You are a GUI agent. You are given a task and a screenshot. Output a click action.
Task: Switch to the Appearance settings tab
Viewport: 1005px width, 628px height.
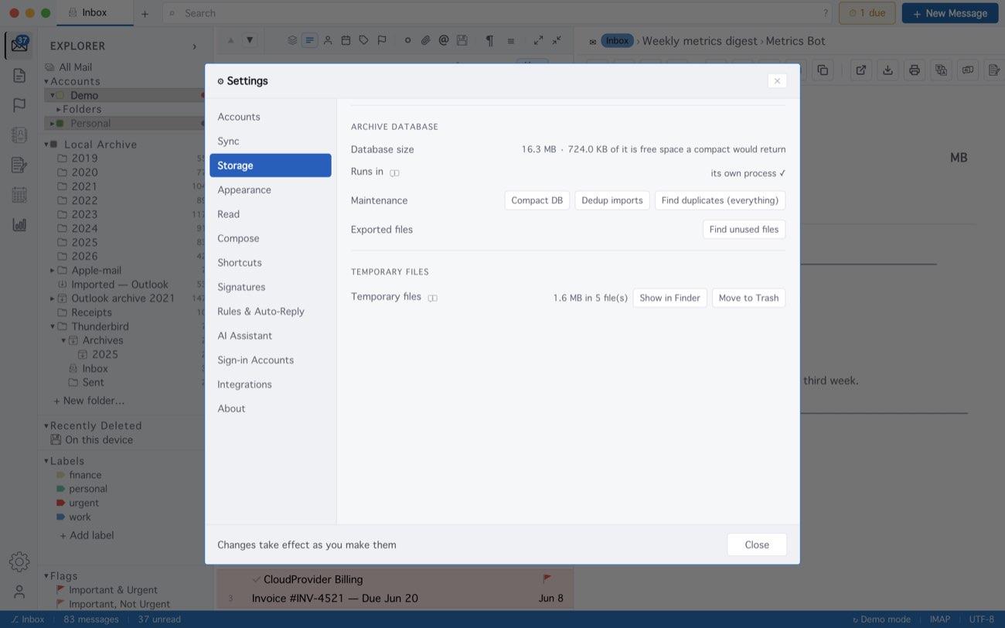tap(271, 189)
